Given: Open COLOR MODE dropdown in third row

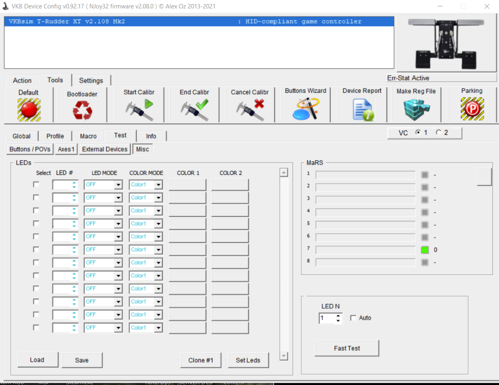Looking at the screenshot, I should click(158, 211).
